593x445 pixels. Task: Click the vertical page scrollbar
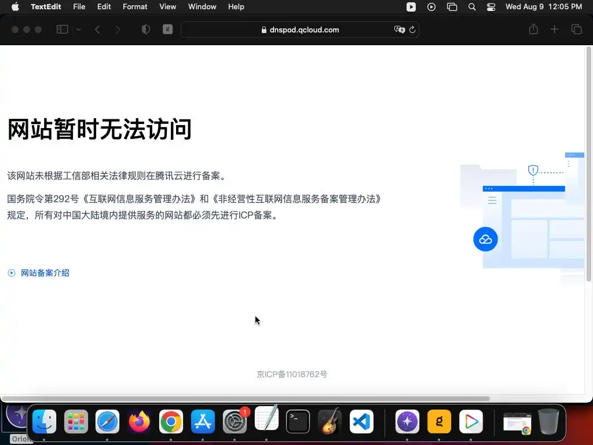[x=588, y=164]
